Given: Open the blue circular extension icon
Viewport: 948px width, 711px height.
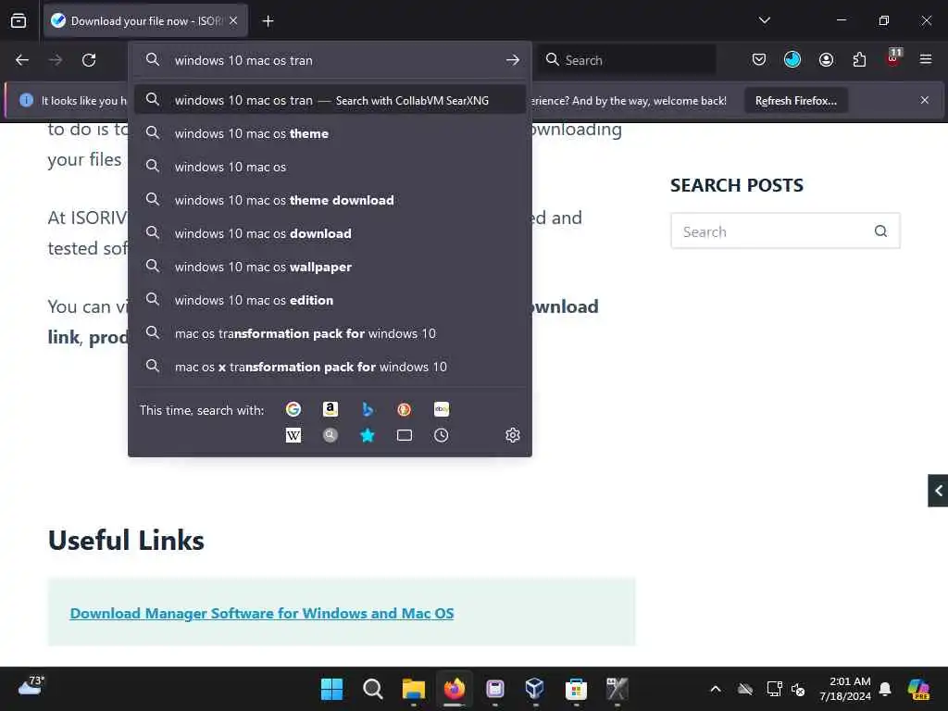Looking at the screenshot, I should pyautogui.click(x=792, y=59).
